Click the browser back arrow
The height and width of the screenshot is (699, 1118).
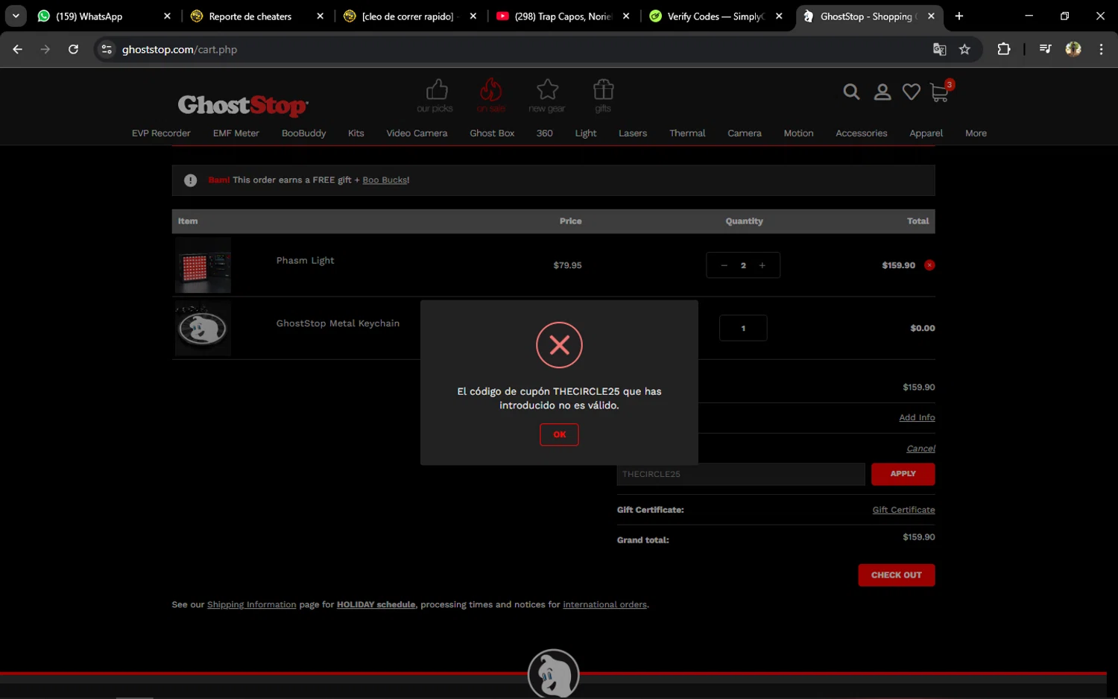[x=17, y=49]
